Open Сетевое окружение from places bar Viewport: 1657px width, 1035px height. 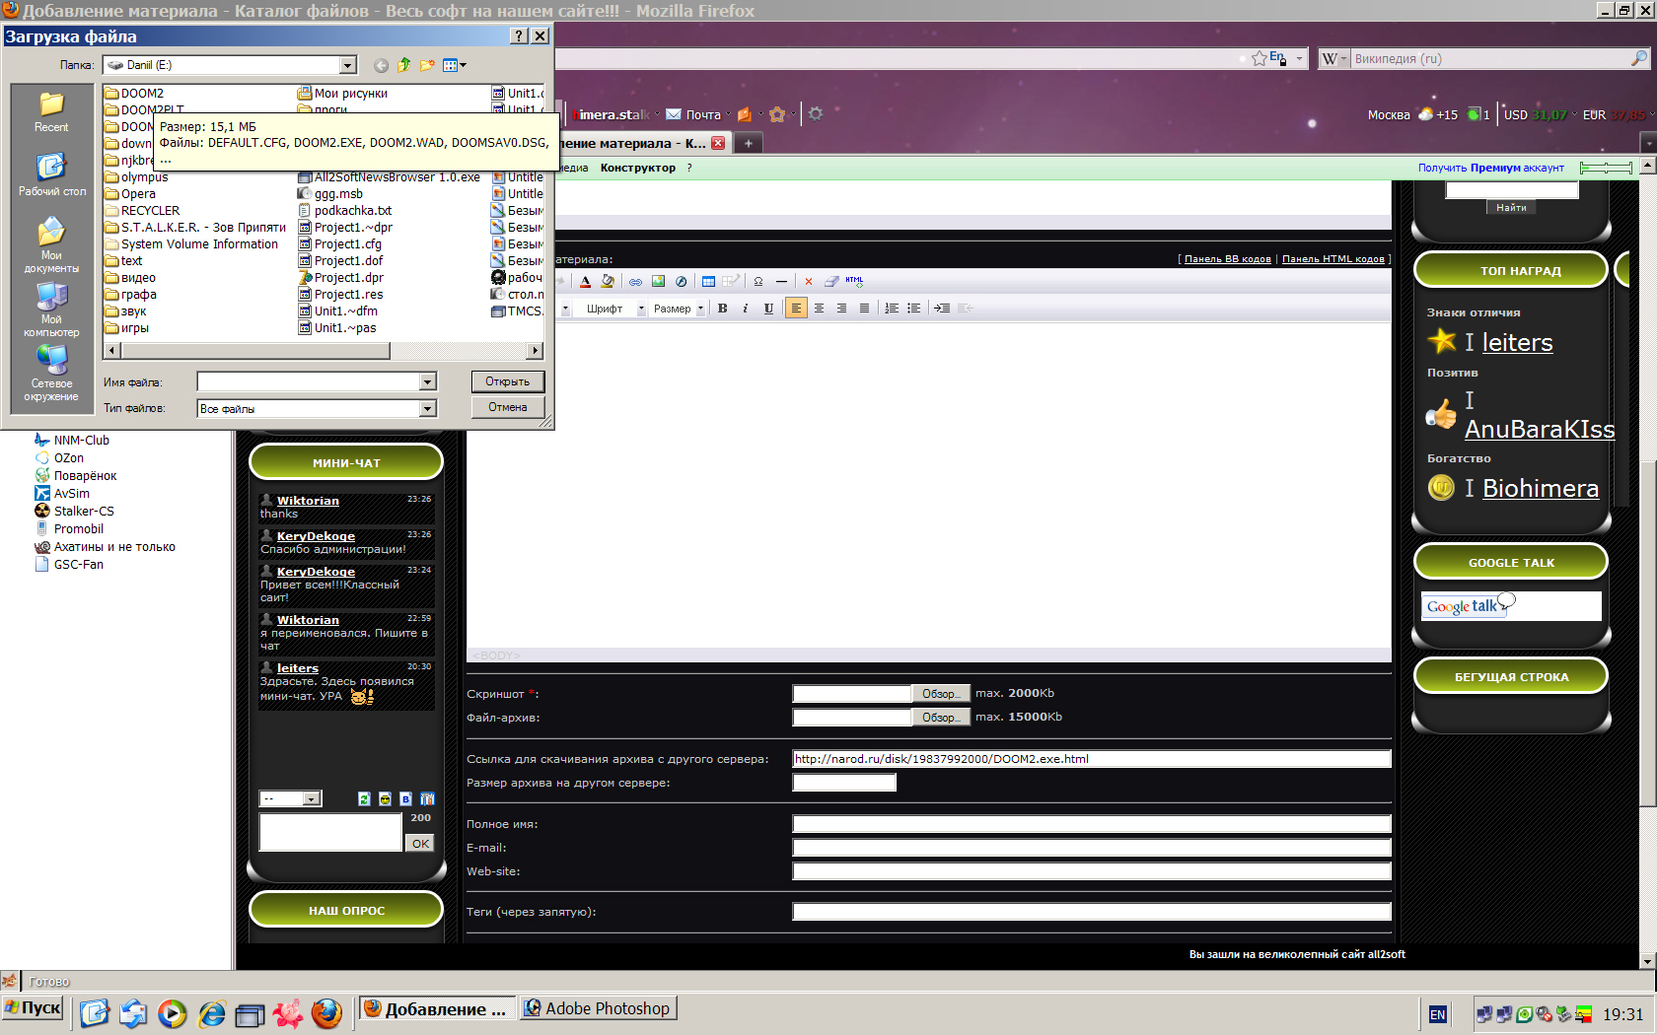point(51,373)
